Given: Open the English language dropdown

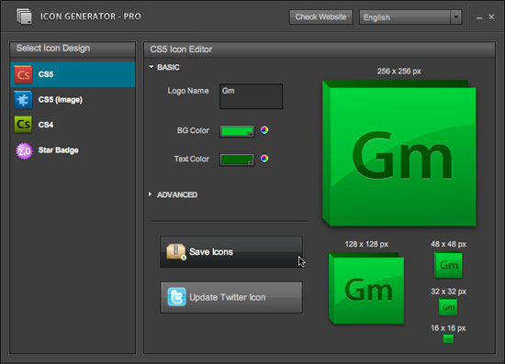Looking at the screenshot, I should (x=410, y=17).
